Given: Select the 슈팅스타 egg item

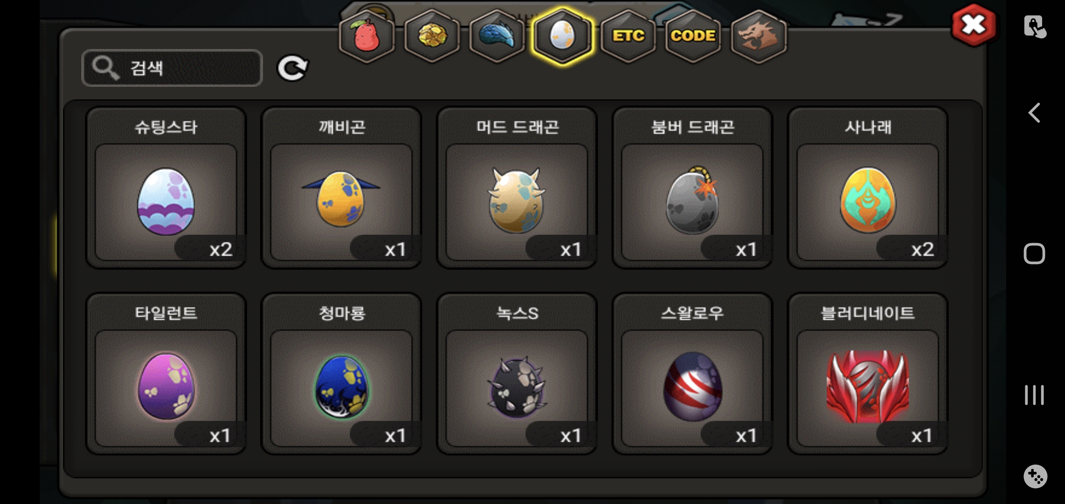Looking at the screenshot, I should pos(166,188).
